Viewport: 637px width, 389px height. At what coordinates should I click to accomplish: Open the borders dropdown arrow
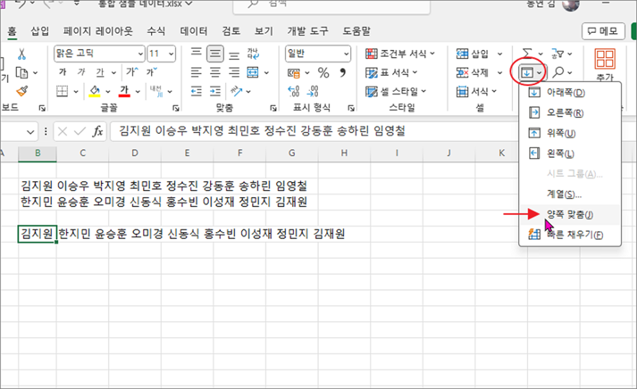click(76, 92)
